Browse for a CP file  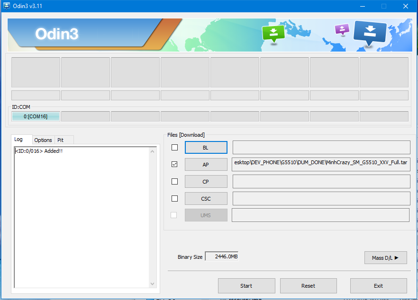coord(206,182)
